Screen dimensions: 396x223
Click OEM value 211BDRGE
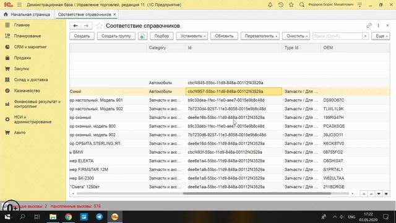pos(334,187)
